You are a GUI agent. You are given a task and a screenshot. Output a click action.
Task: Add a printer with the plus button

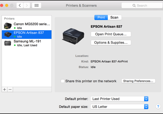(4, 90)
